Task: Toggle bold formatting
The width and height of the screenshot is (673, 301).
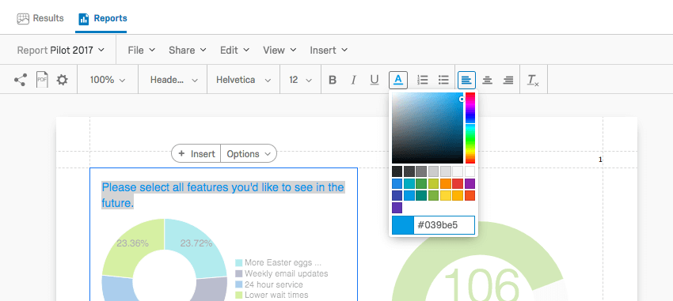Action: (x=333, y=80)
